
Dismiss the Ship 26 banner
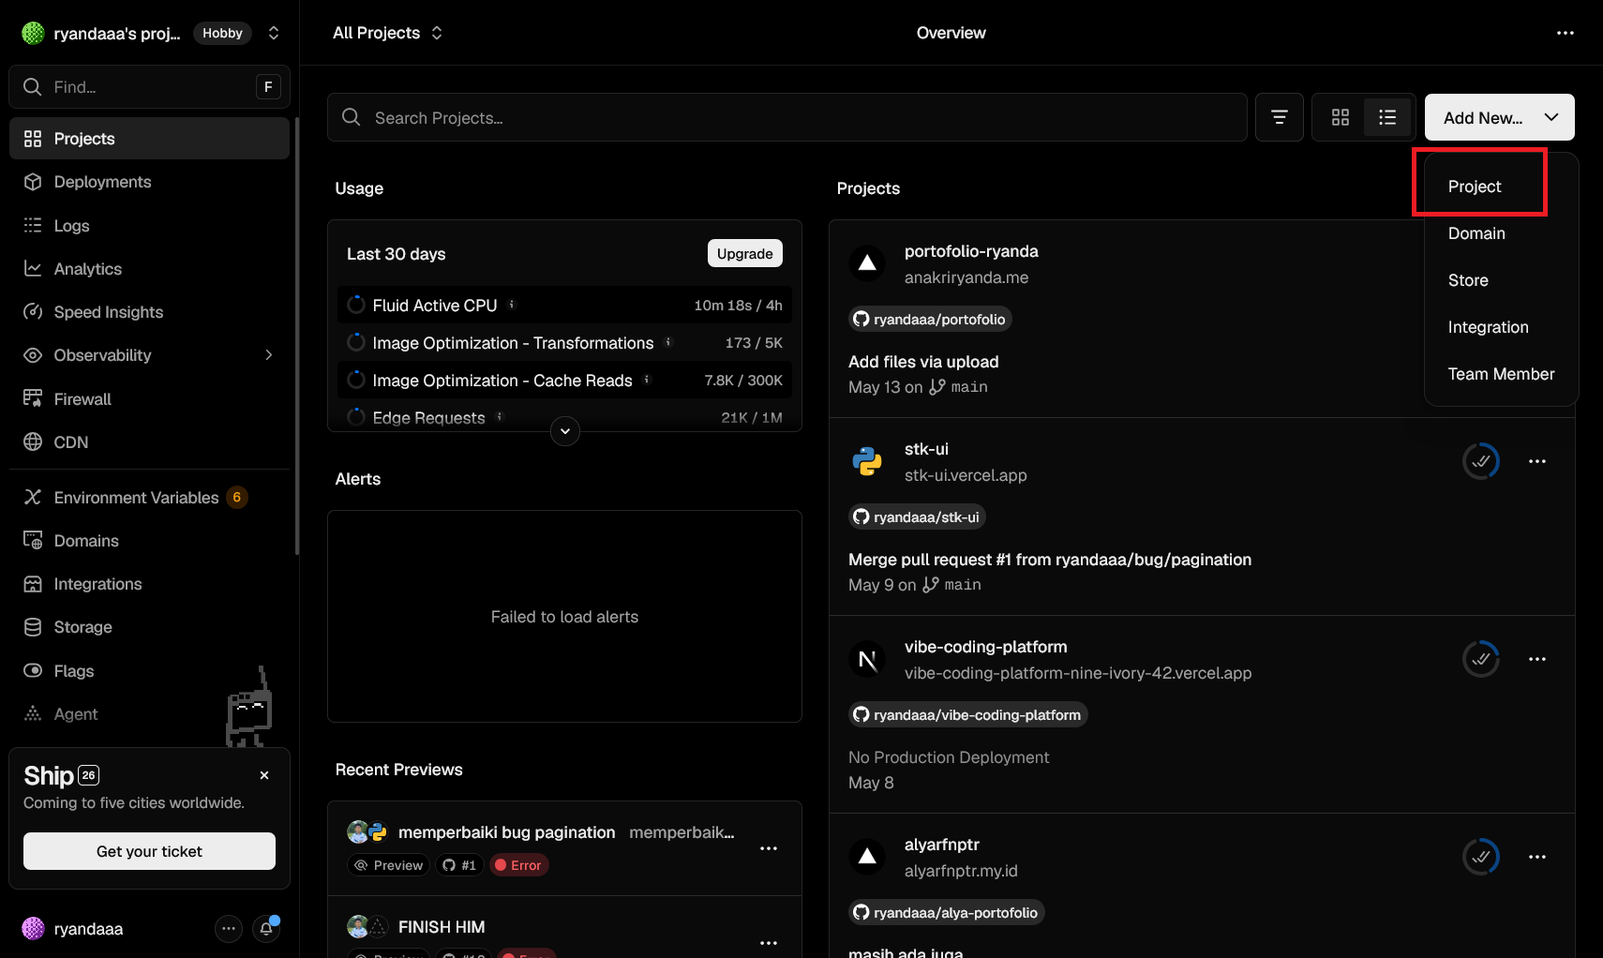264,775
